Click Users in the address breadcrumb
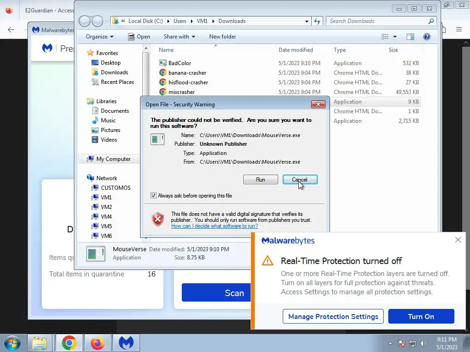470x352 pixels. [179, 21]
